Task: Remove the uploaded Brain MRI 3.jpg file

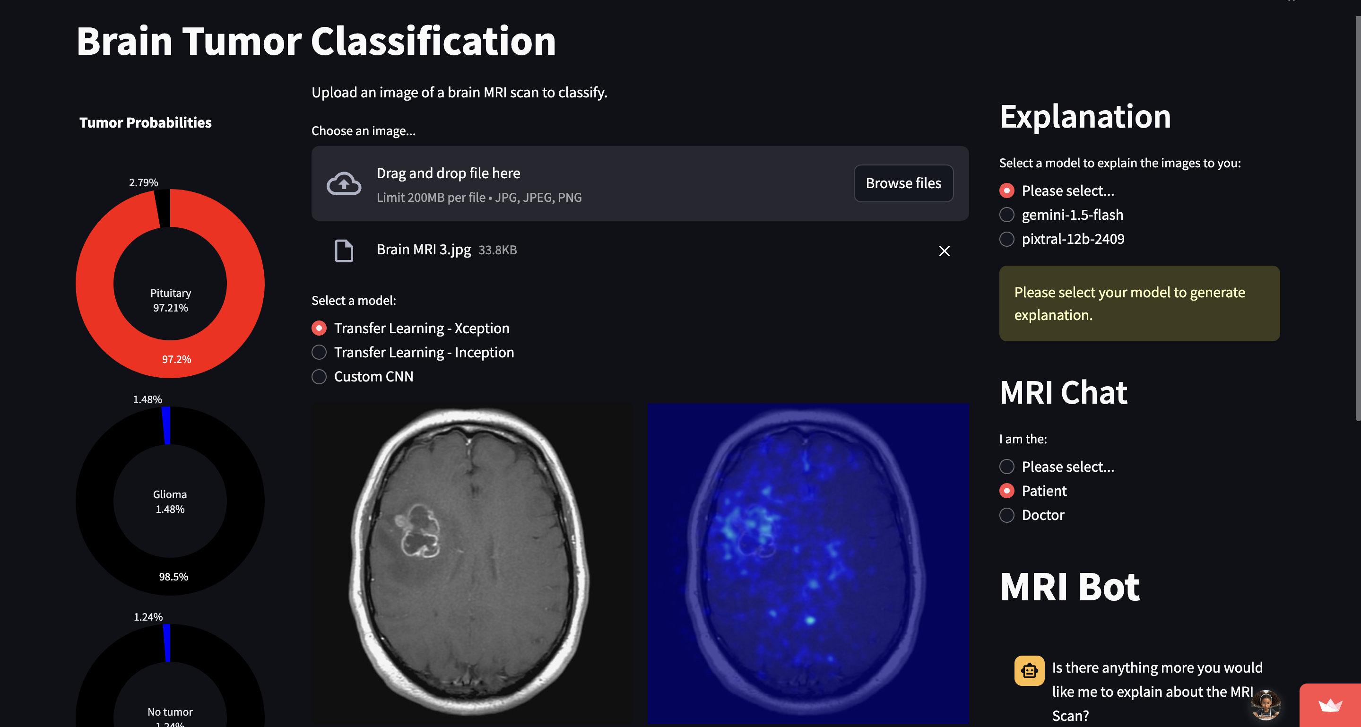Action: click(944, 251)
